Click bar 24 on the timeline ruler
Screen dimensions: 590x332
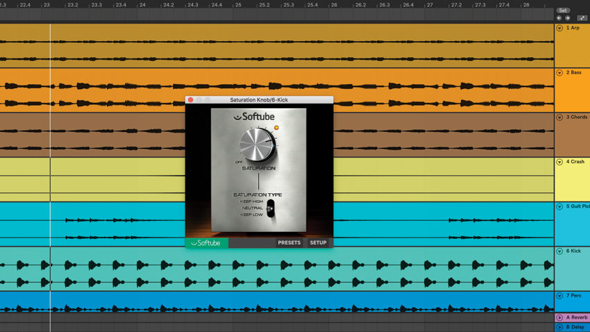coord(142,5)
